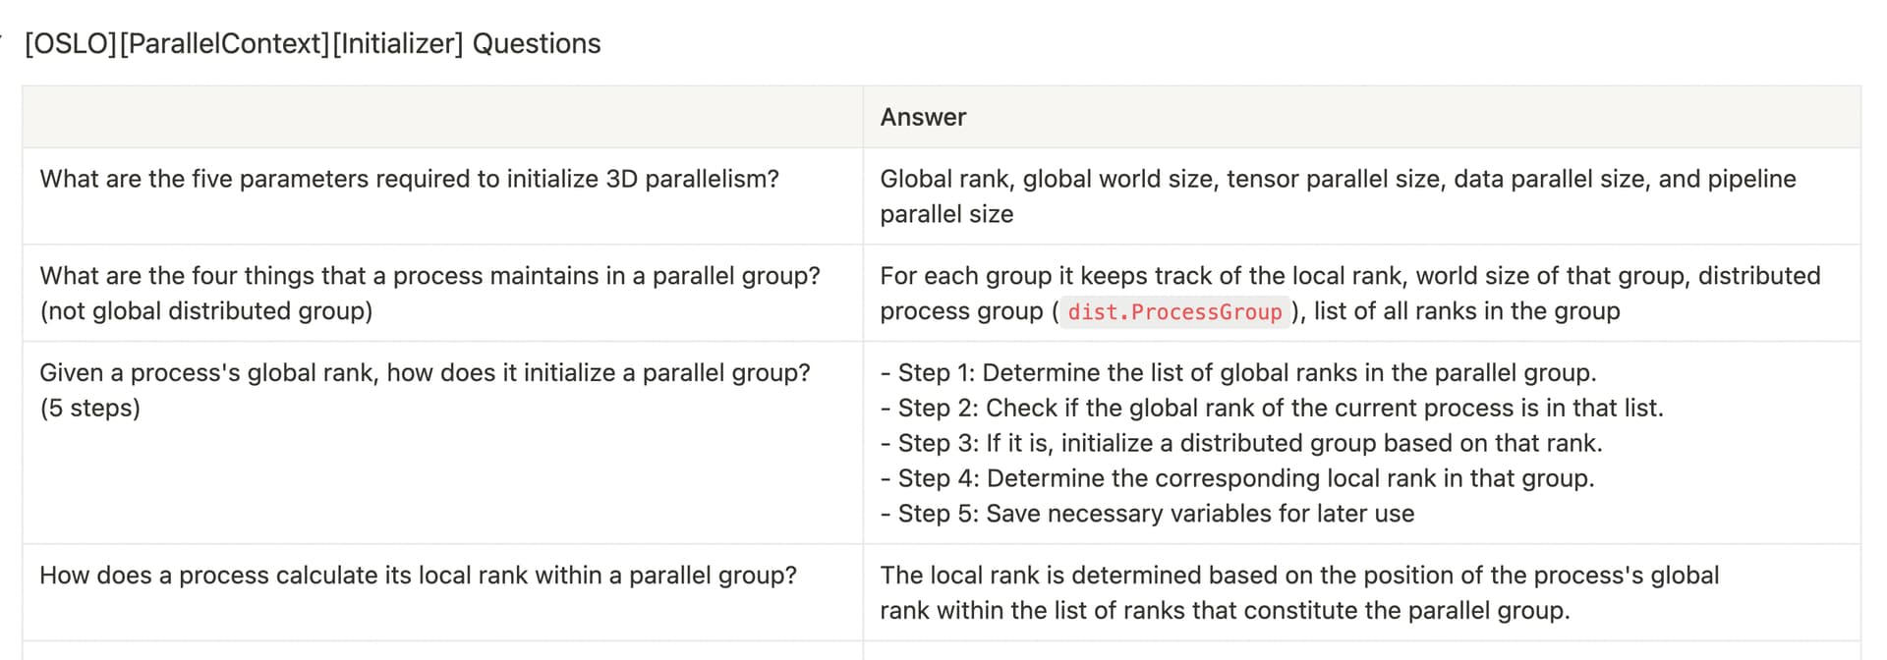Click the 'Step 4: Determine the corresponding local rank' line
The image size is (1887, 660).
click(1237, 478)
